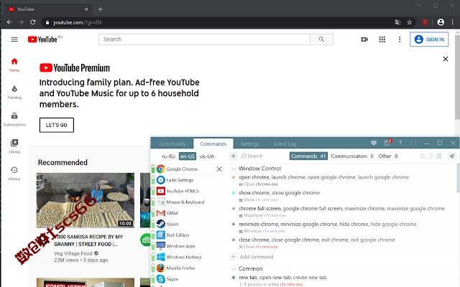The image size is (460, 287).
Task: Click the red extension icon in Chrome
Action: coord(425,22)
